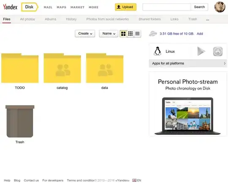Screen dimensions: 228x184
Task: Switch to Albums tab
Action: click(x=51, y=19)
